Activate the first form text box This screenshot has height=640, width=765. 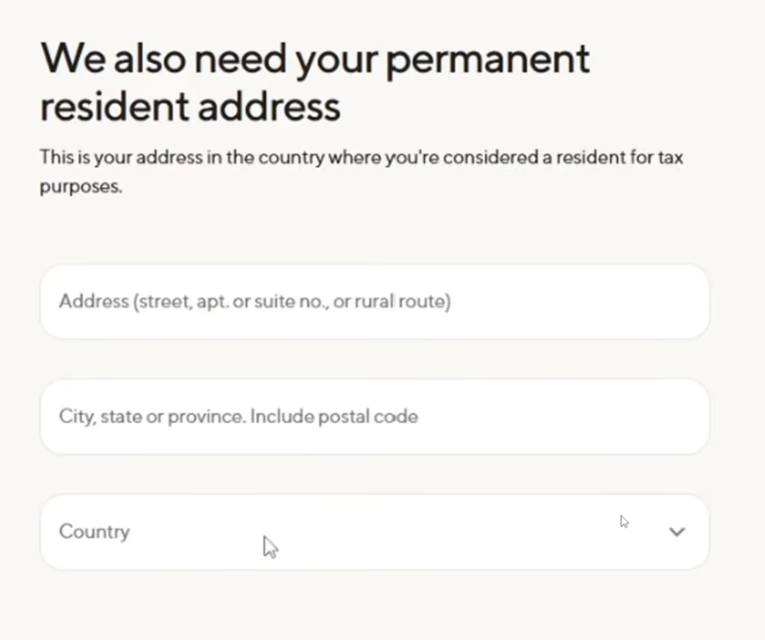click(375, 301)
